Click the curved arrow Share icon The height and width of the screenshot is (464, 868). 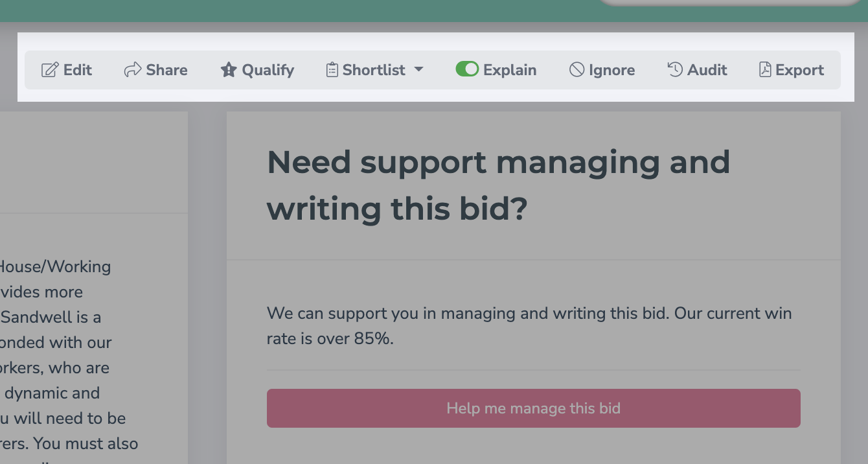[x=133, y=70]
